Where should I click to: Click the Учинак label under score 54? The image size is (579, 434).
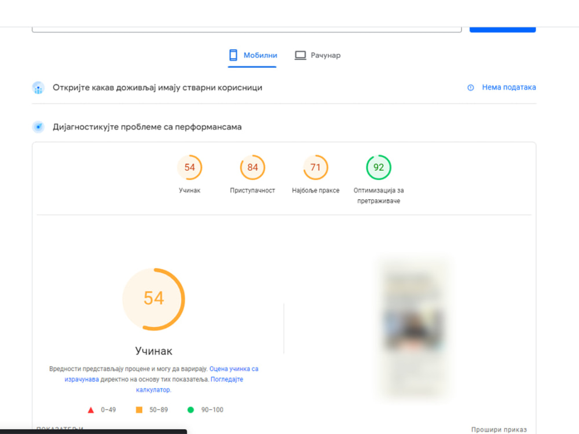pyautogui.click(x=189, y=190)
